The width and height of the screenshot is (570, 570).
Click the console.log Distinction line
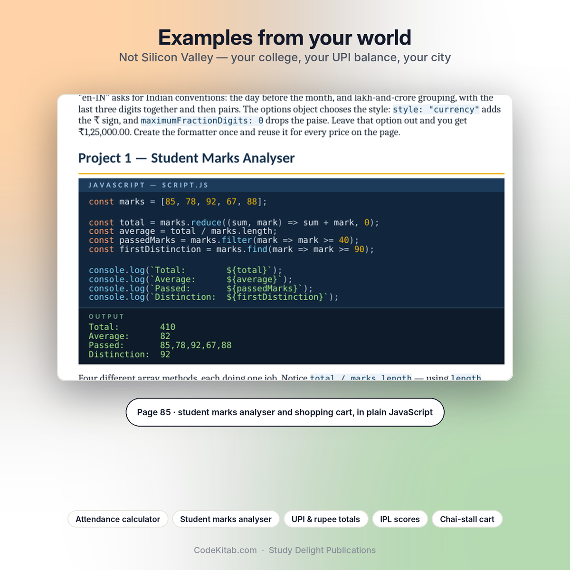(213, 297)
